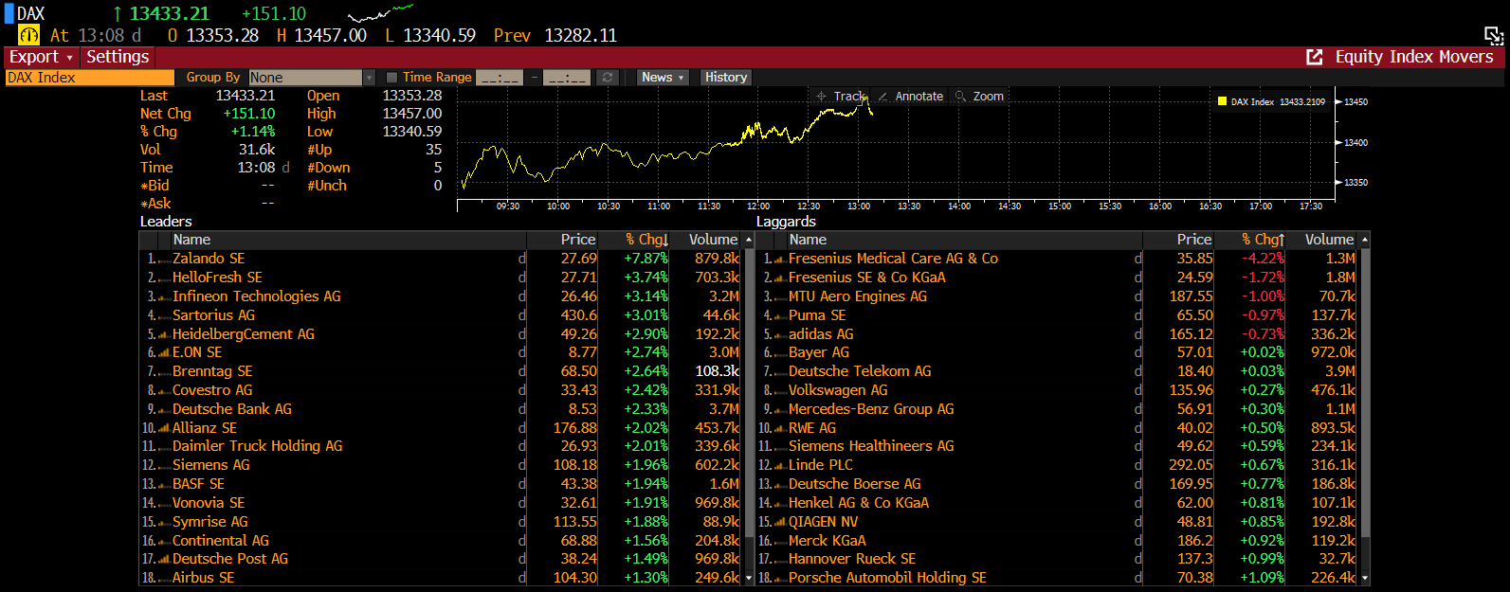Open the News dropdown
The width and height of the screenshot is (1510, 592).
coord(662,78)
